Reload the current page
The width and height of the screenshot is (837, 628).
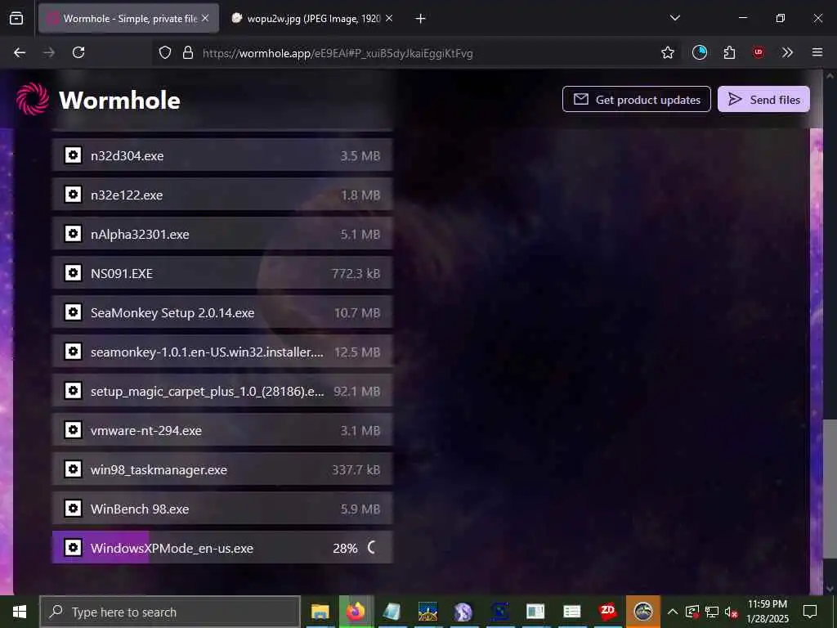[78, 52]
